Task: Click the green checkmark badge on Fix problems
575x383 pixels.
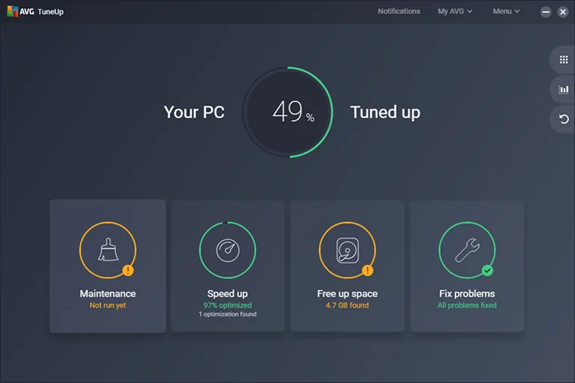Action: pos(487,271)
